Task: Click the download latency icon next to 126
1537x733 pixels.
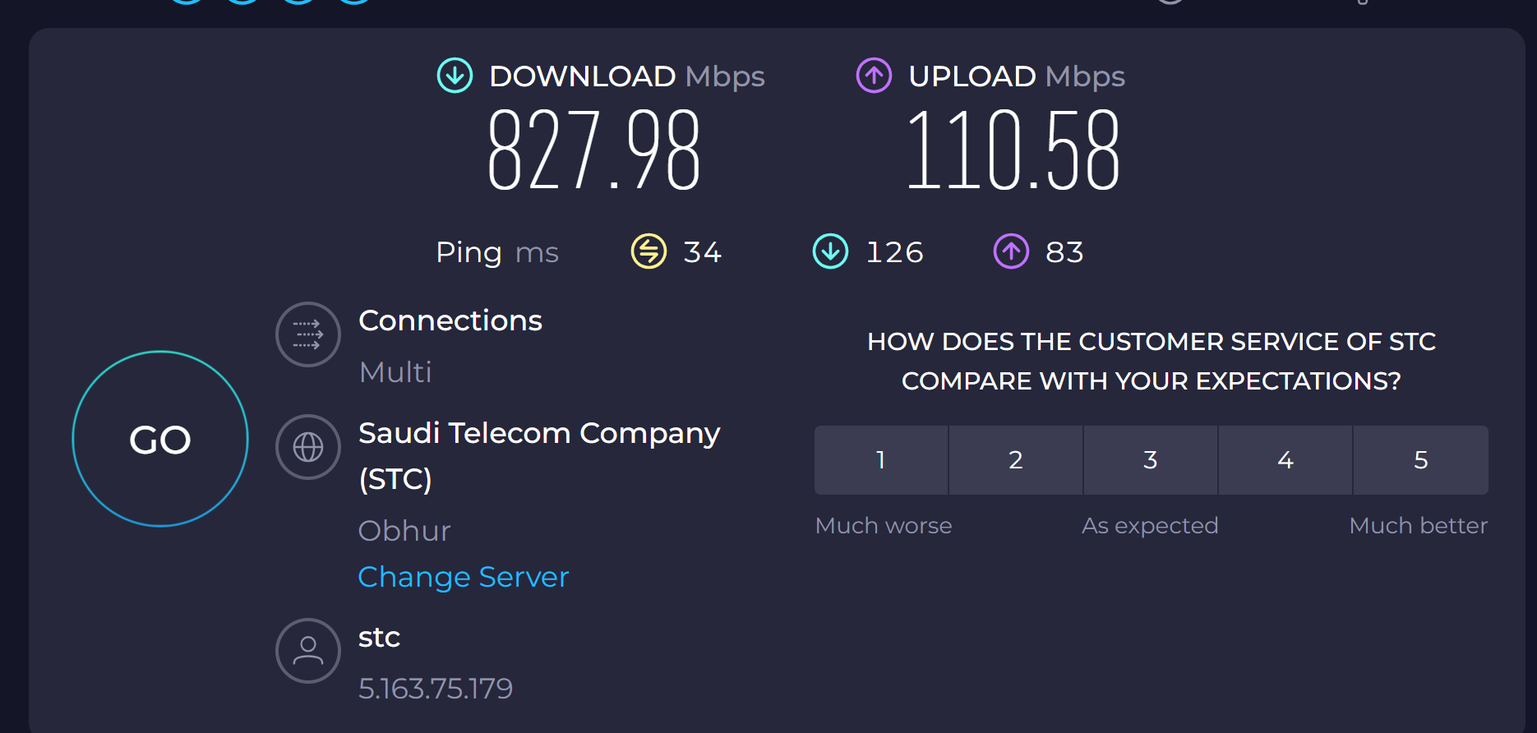Action: tap(831, 252)
